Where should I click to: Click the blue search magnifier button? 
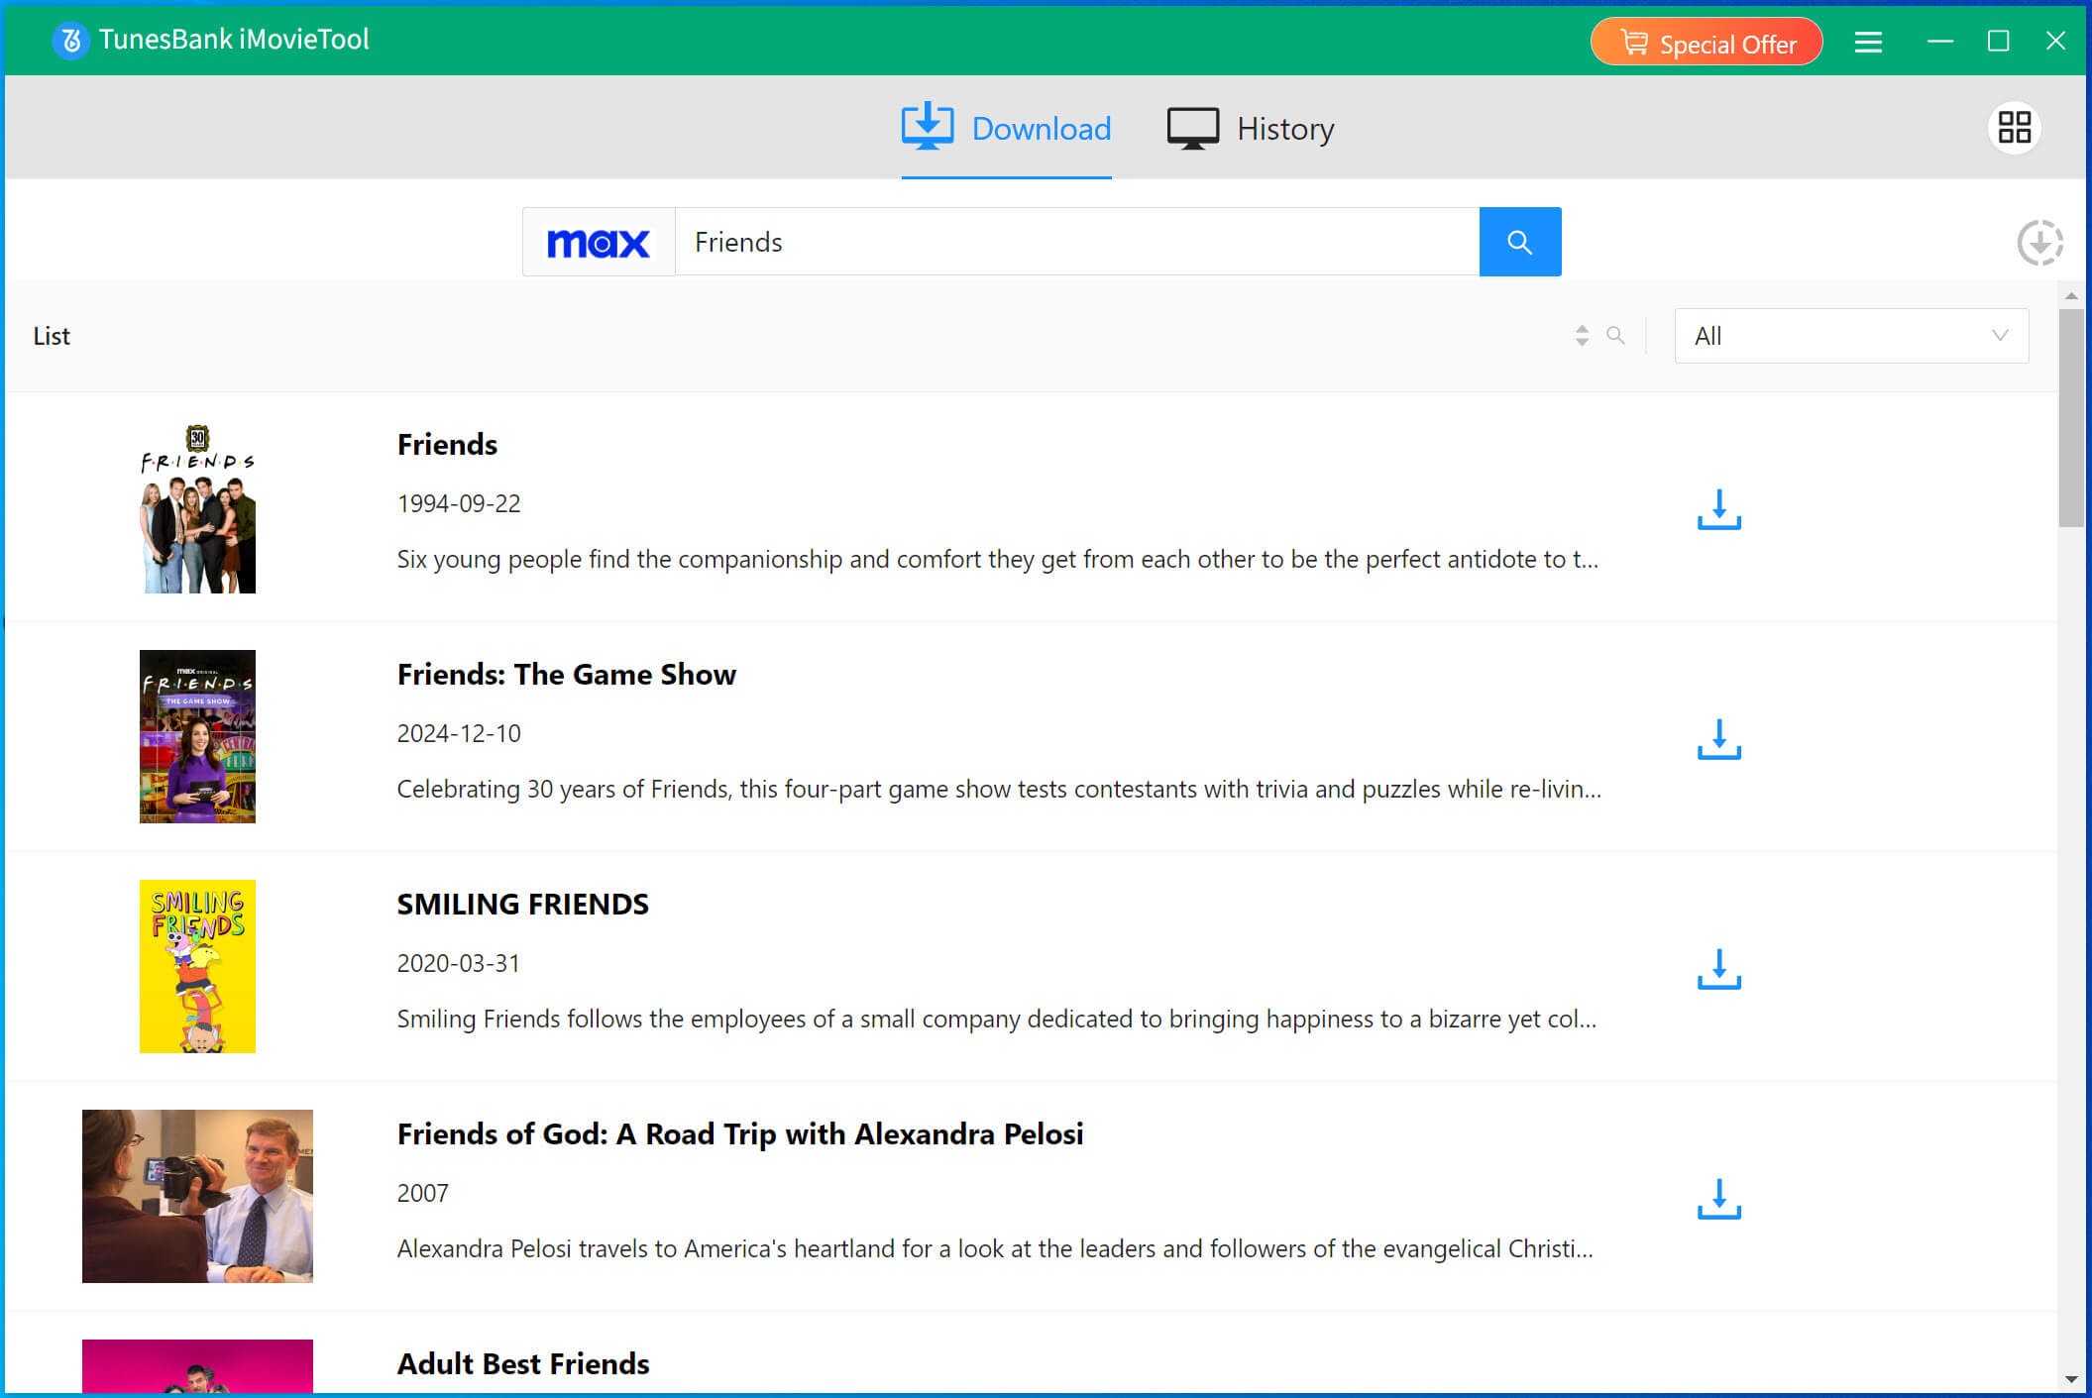point(1520,242)
